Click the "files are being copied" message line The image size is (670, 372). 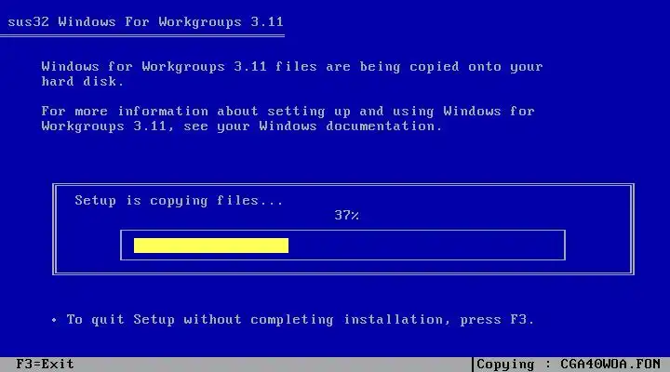[292, 67]
